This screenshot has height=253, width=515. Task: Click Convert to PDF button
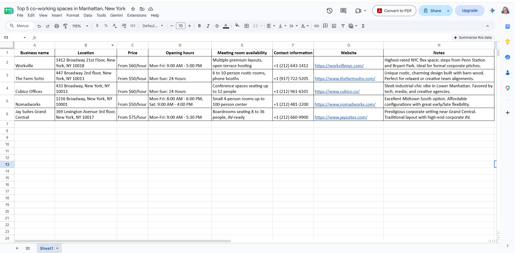pyautogui.click(x=394, y=11)
